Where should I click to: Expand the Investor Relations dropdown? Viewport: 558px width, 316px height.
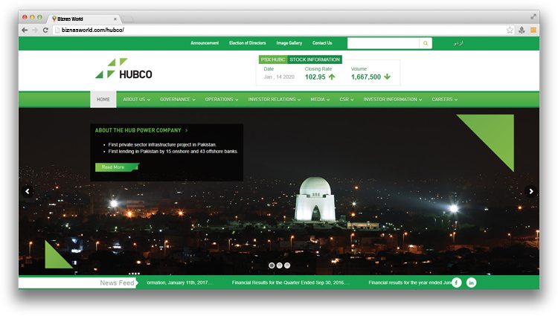(274, 99)
